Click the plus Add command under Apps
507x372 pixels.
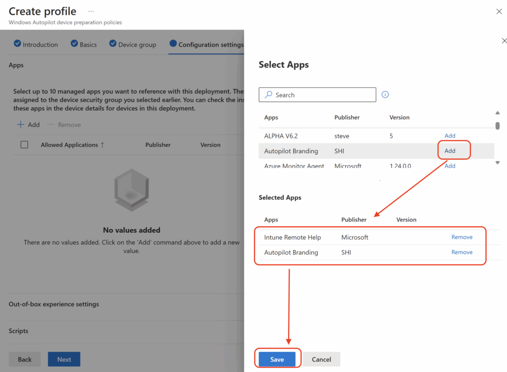(28, 124)
